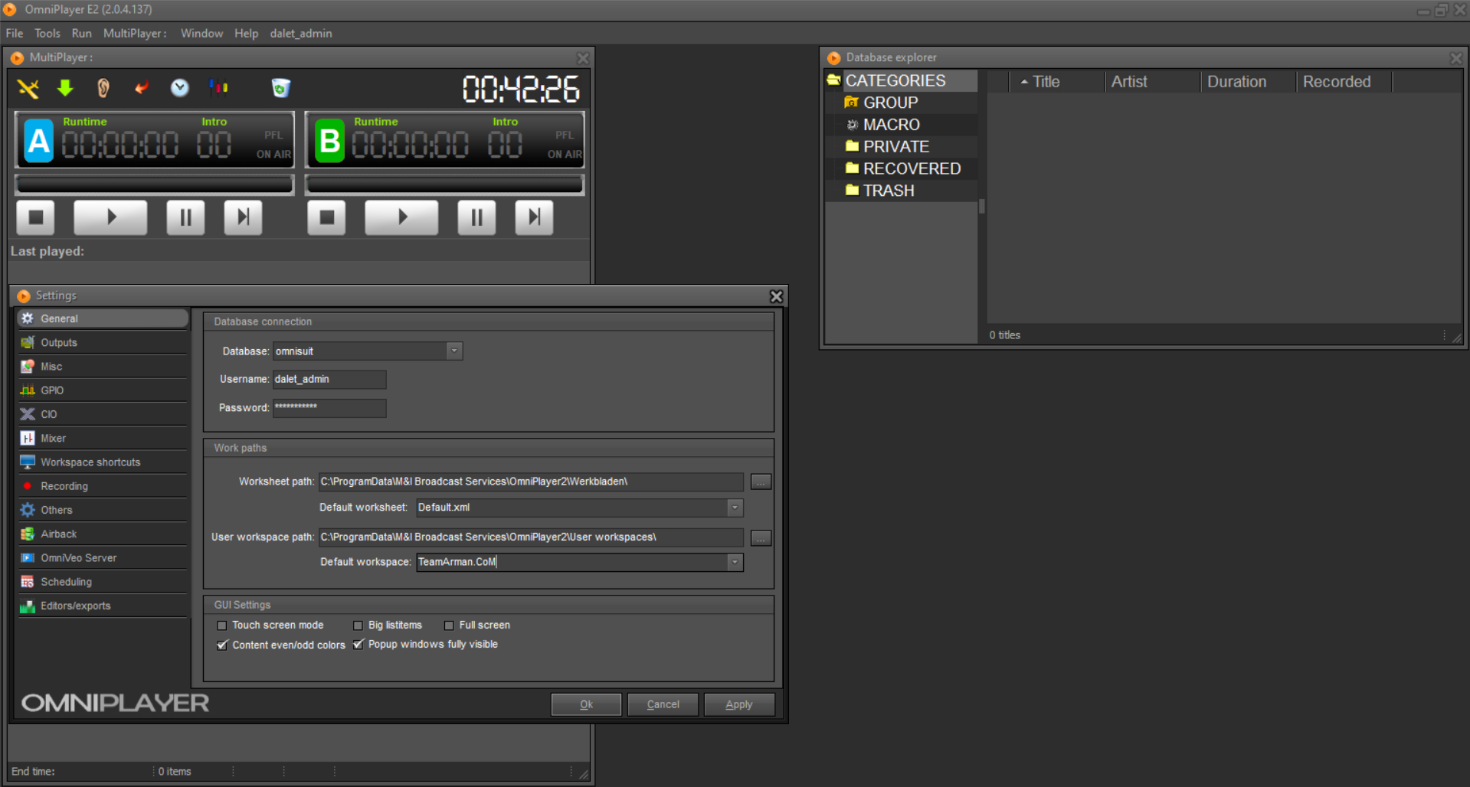This screenshot has height=787, width=1470.
Task: Click the yellow airplane icon in MultiPlayer toolbar
Action: tap(28, 88)
